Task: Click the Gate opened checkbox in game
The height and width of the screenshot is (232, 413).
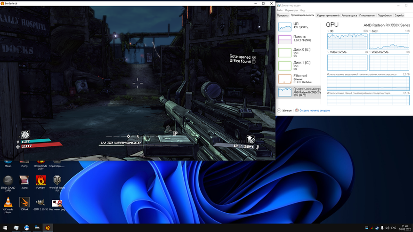Action: tap(254, 57)
